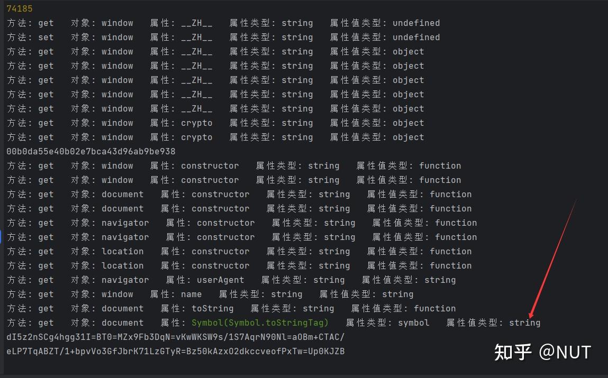Click the output line starting with eLP7TqABZT
Screen dimensions: 608x378
coord(175,351)
